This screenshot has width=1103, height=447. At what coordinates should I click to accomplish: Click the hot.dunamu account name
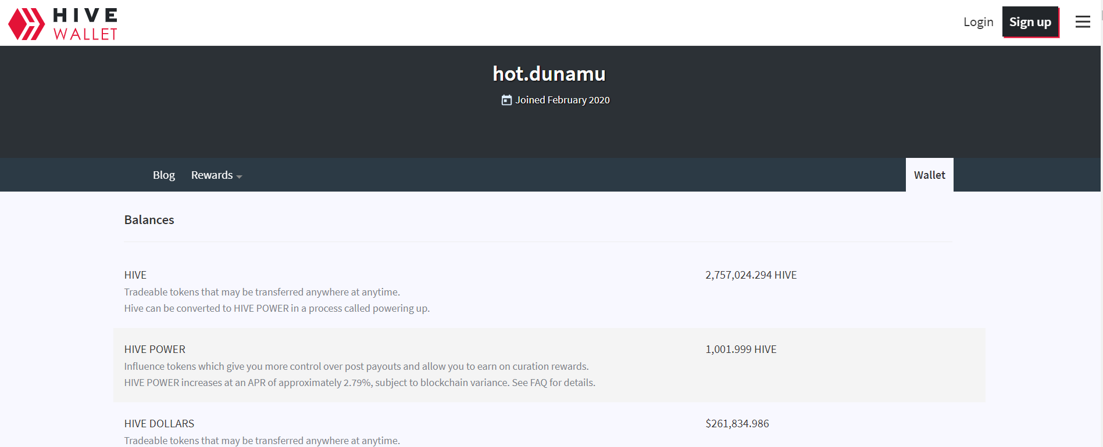pyautogui.click(x=549, y=74)
